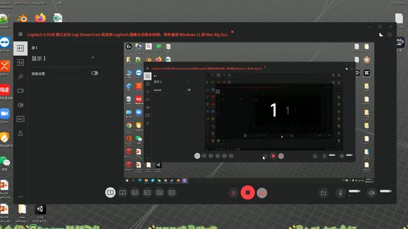
Task: Open the hamburger menu
Action: (20, 35)
